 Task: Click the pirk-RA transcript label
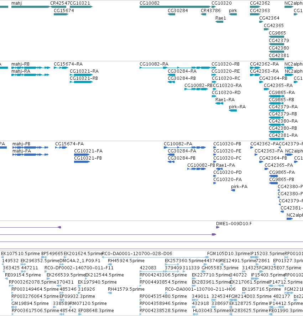pos(237,107)
